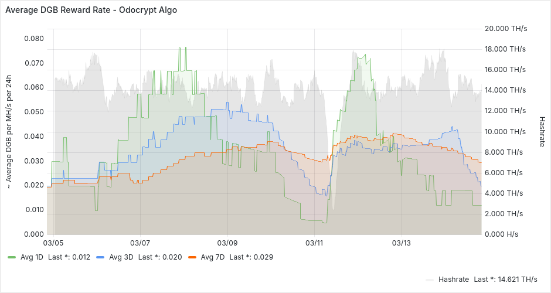Click the 0.000 H/s right axis label
The image size is (551, 293).
502,234
